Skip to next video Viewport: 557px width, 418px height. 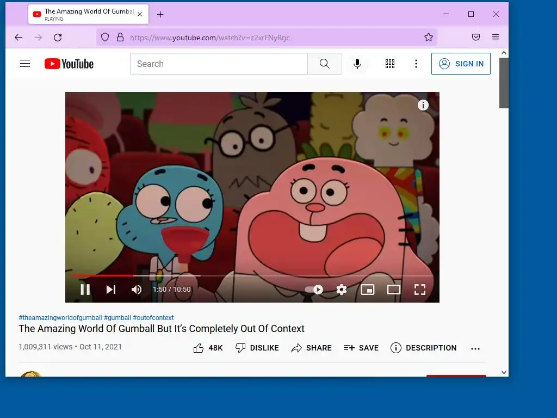pyautogui.click(x=111, y=290)
